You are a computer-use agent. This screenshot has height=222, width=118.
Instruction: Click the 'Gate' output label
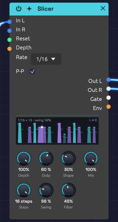[x=96, y=99]
